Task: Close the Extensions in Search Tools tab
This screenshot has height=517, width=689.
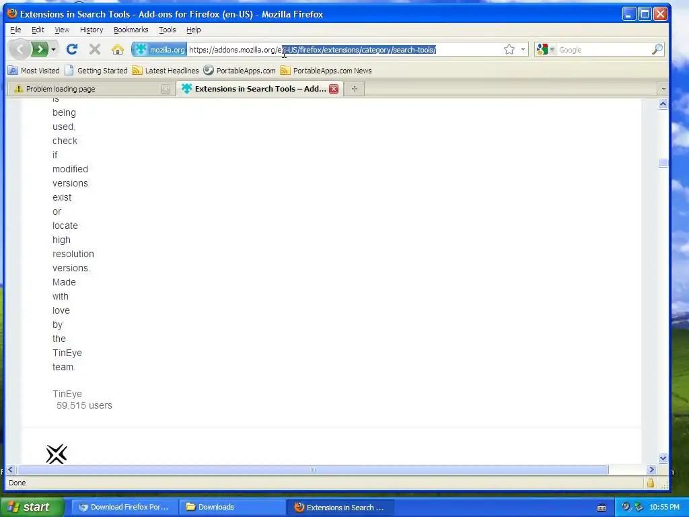Action: [x=334, y=89]
